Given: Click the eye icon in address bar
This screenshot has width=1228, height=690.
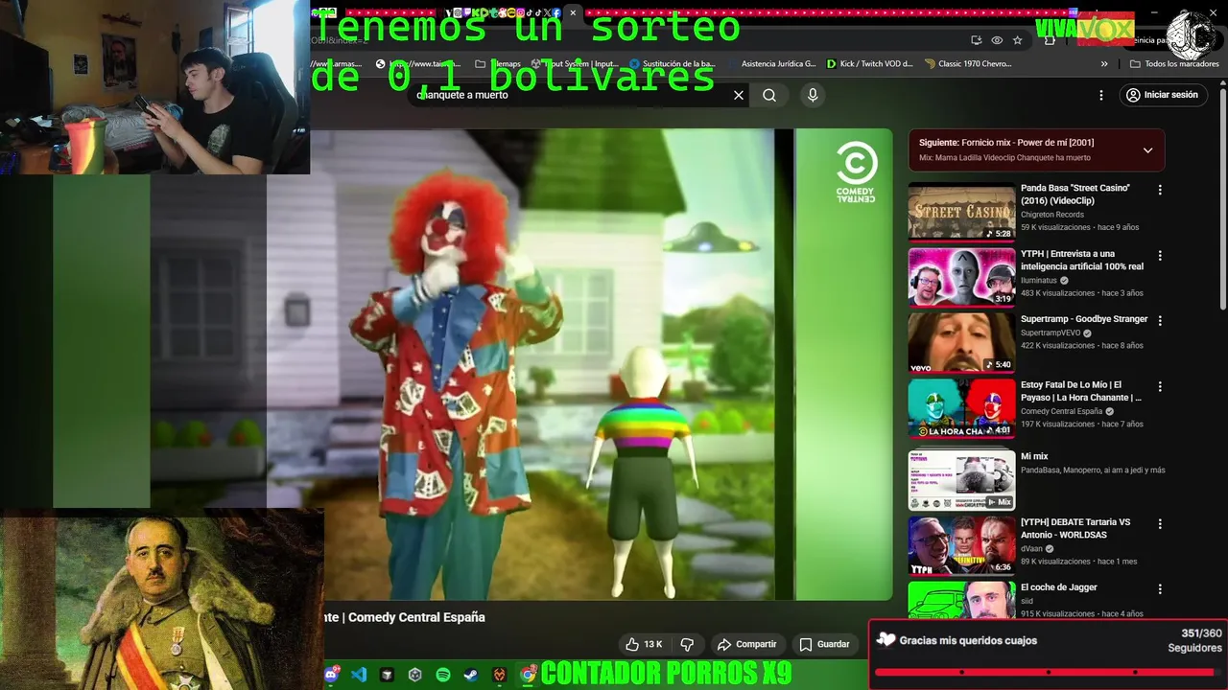Looking at the screenshot, I should [x=997, y=40].
